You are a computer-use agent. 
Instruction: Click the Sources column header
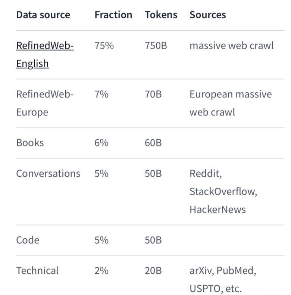(x=208, y=15)
